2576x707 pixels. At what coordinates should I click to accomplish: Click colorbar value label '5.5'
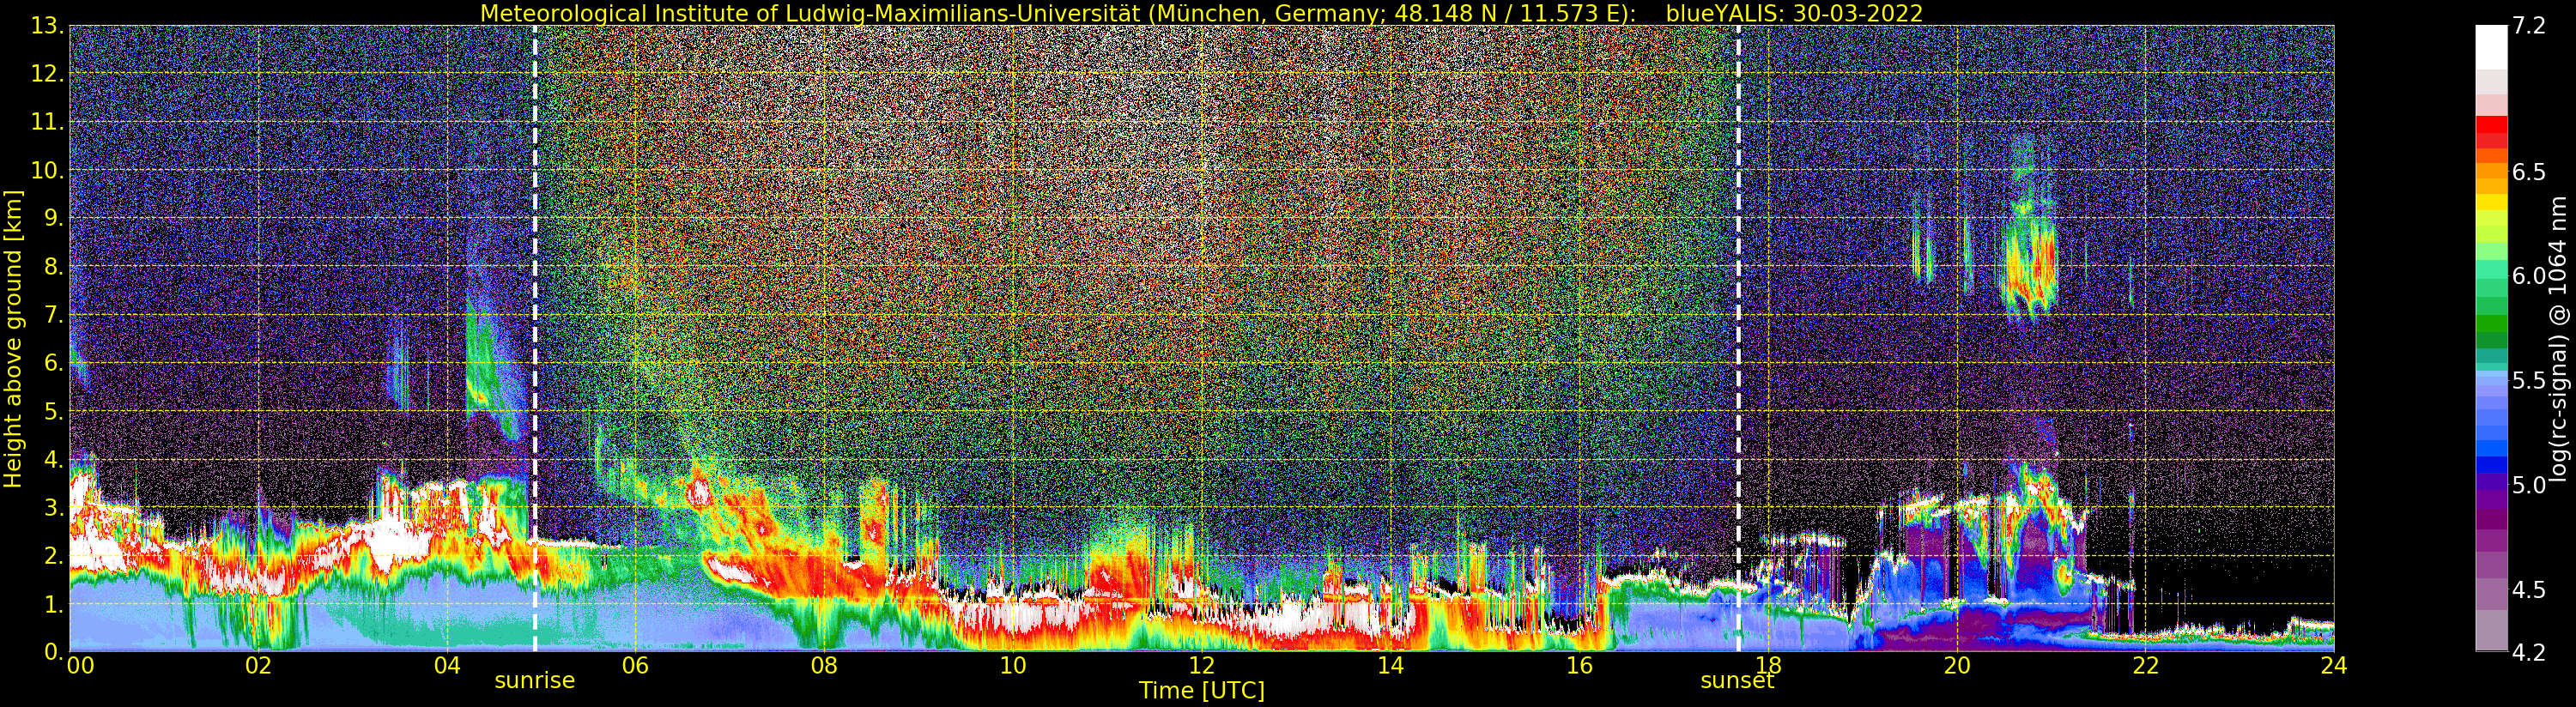click(x=2529, y=381)
